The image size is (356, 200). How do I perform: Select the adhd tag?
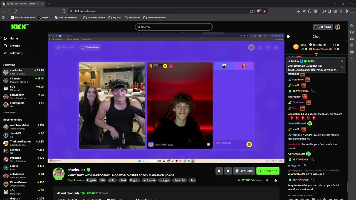tap(112, 180)
